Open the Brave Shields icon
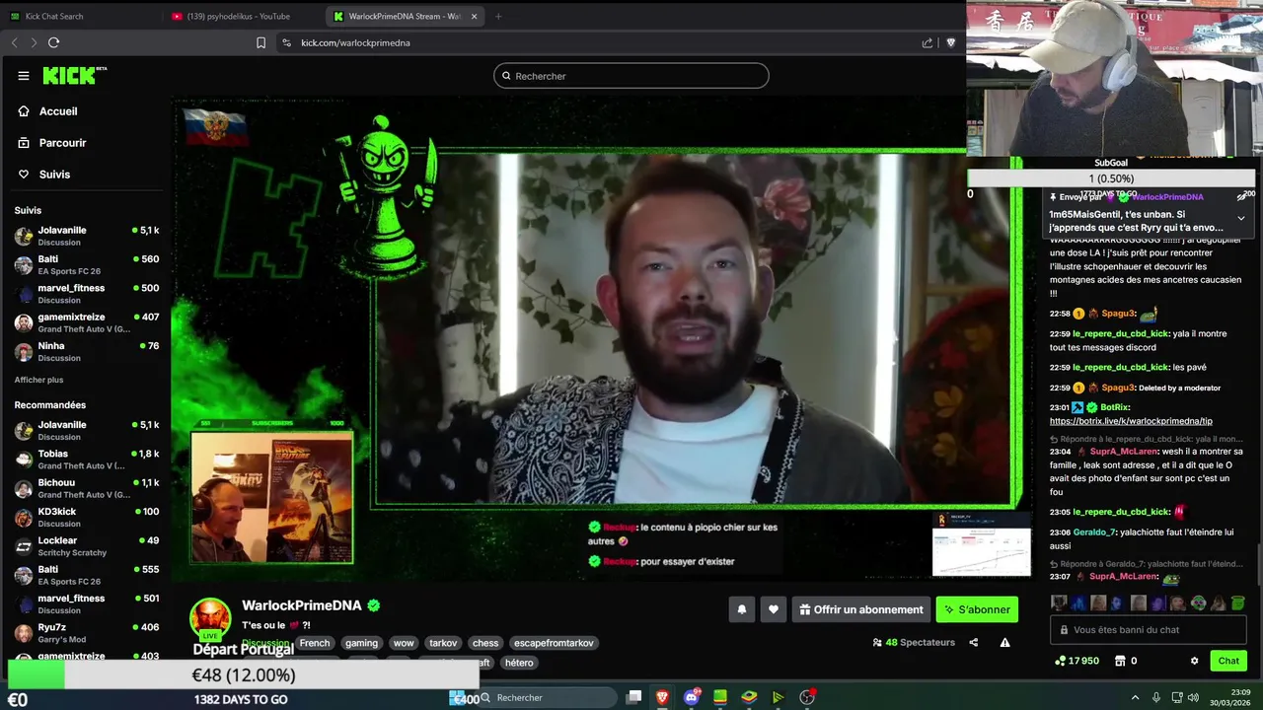 pyautogui.click(x=951, y=42)
